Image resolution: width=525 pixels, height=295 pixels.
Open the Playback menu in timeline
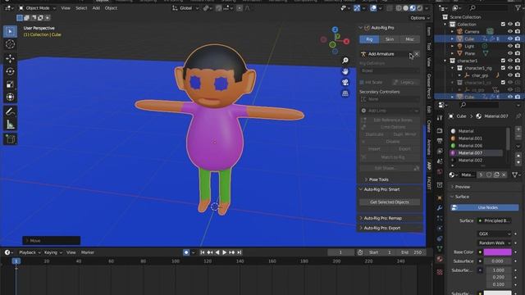pos(30,252)
